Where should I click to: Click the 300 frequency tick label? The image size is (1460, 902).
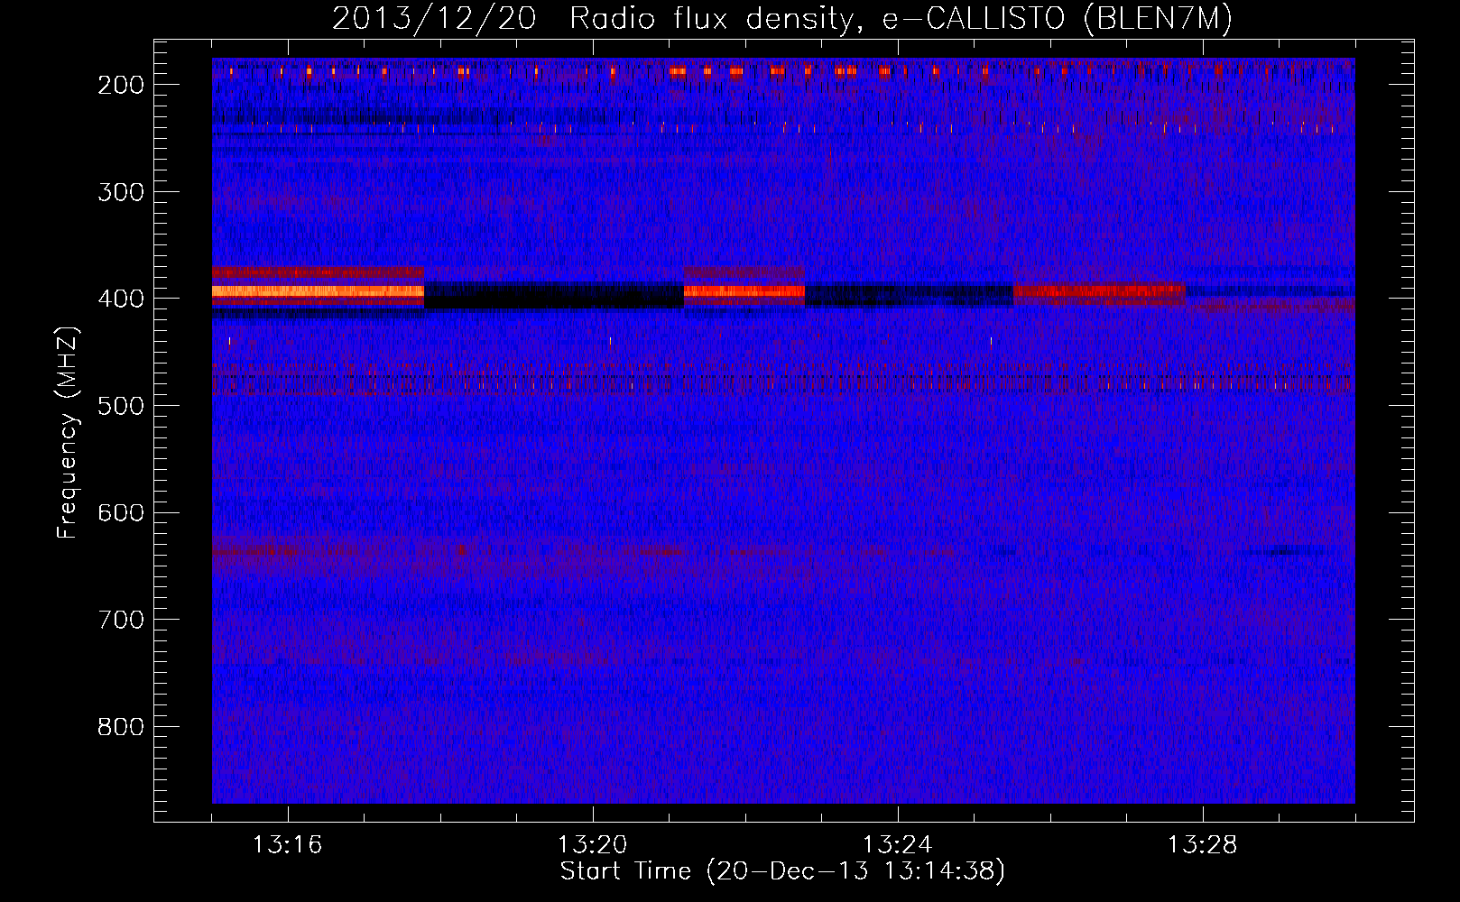[121, 191]
